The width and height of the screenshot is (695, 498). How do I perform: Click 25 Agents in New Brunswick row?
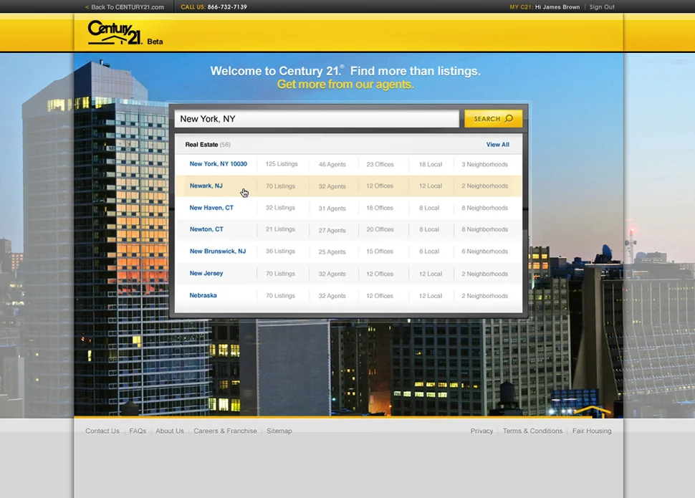[332, 252]
